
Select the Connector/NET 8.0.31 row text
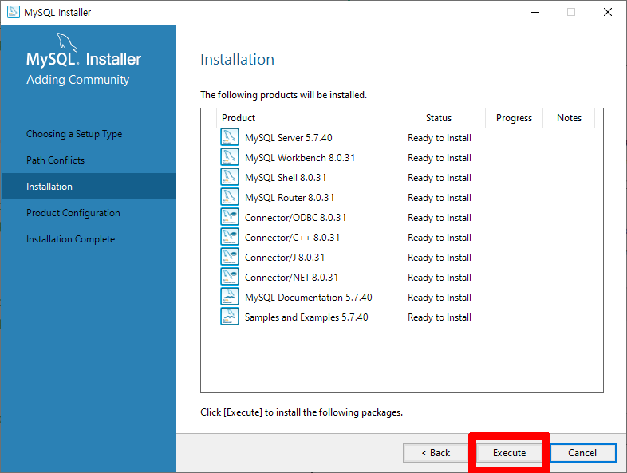point(291,278)
